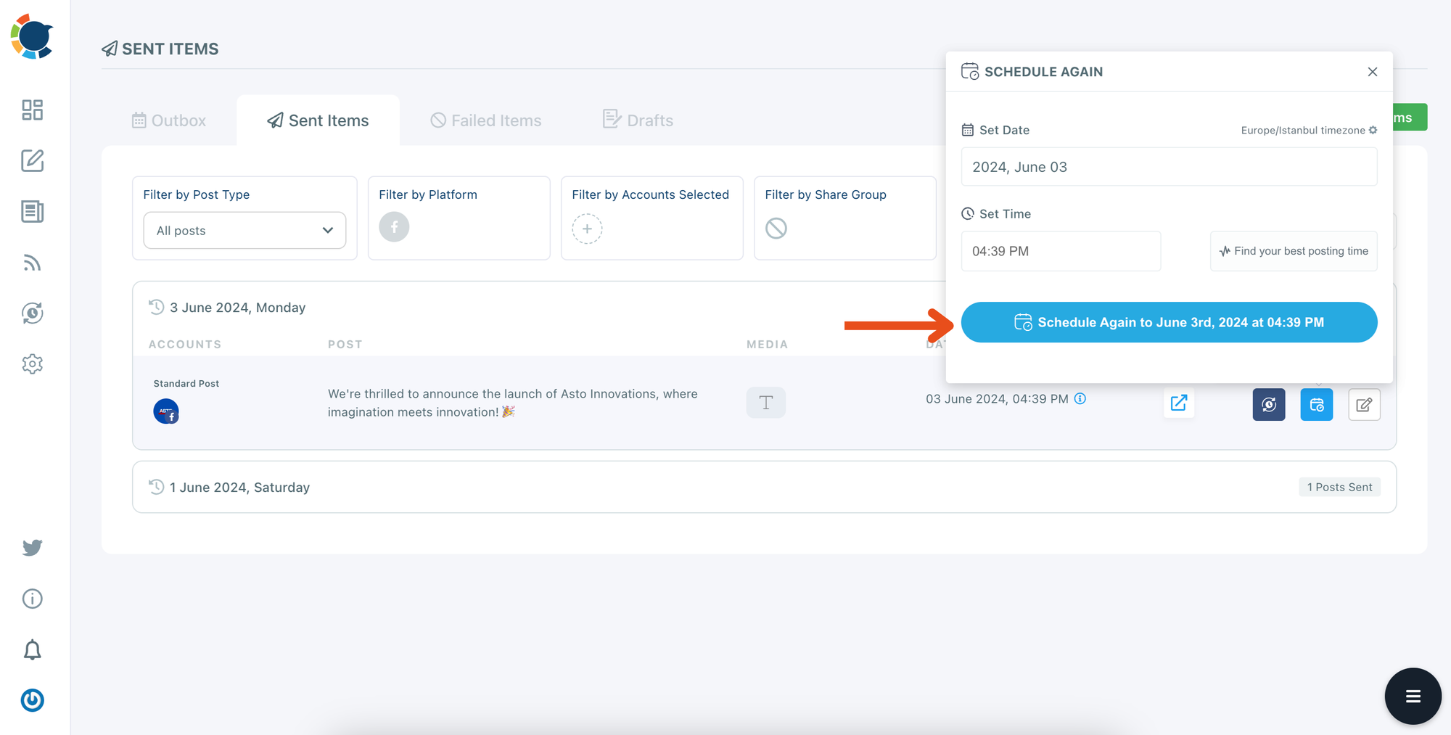Click the Twitter bird icon in sidebar
This screenshot has height=735, width=1451.
[x=33, y=547]
